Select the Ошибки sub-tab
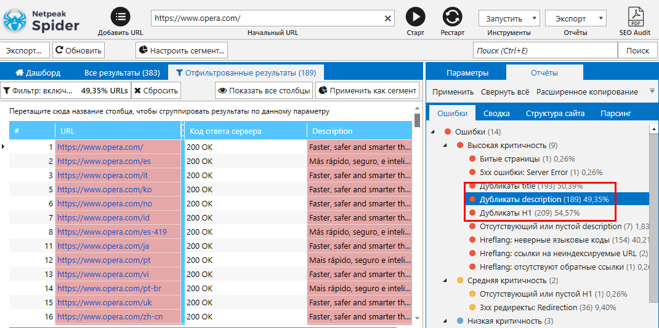Image resolution: width=659 pixels, height=328 pixels. (452, 113)
